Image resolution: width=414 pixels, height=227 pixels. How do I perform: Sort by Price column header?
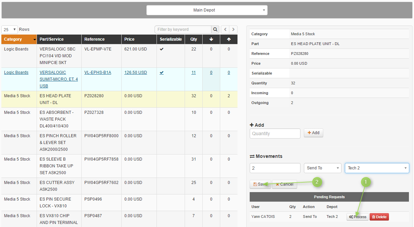point(139,39)
